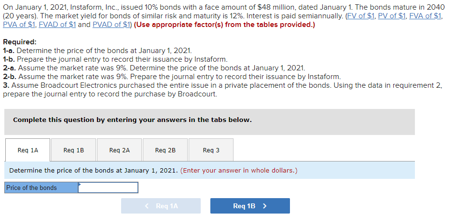The width and height of the screenshot is (454, 215).
Task: Open the Req 2B tab
Action: click(165, 150)
